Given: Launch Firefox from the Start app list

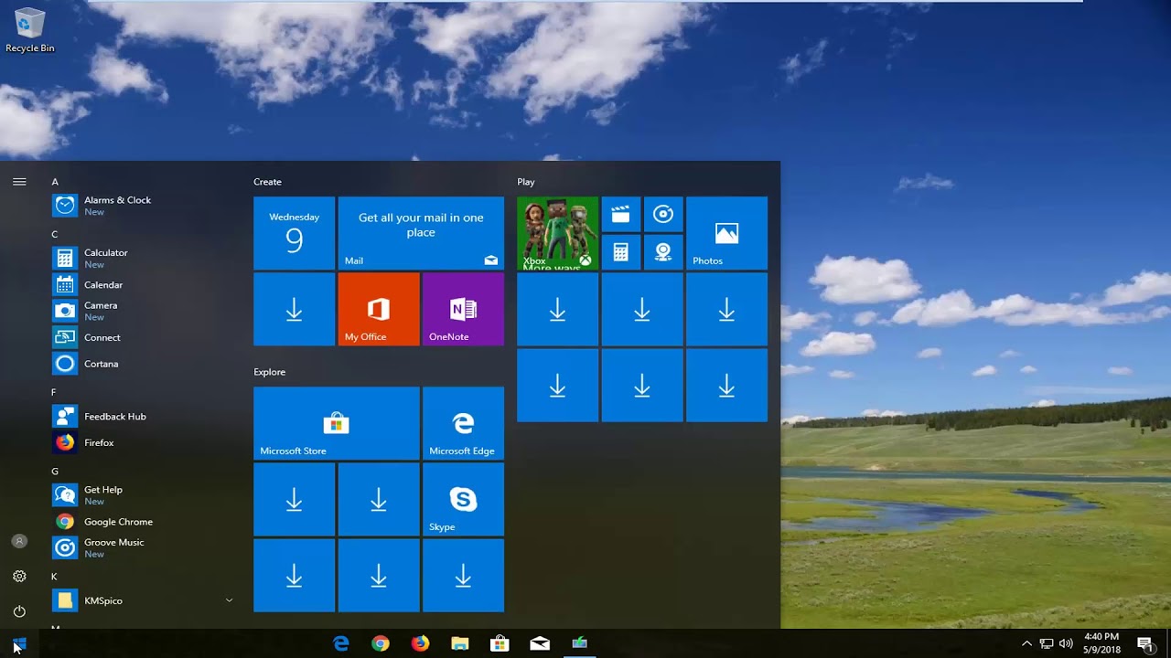Looking at the screenshot, I should [x=142, y=442].
